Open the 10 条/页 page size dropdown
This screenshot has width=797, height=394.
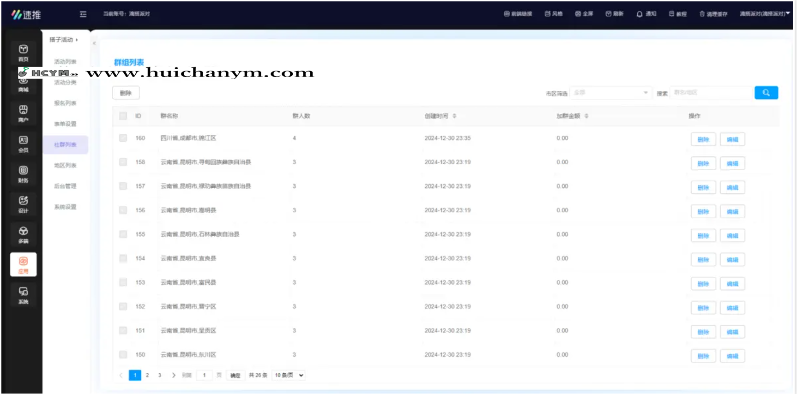click(289, 375)
